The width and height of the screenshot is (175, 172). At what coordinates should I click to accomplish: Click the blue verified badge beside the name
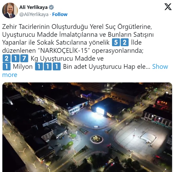click(x=51, y=7)
